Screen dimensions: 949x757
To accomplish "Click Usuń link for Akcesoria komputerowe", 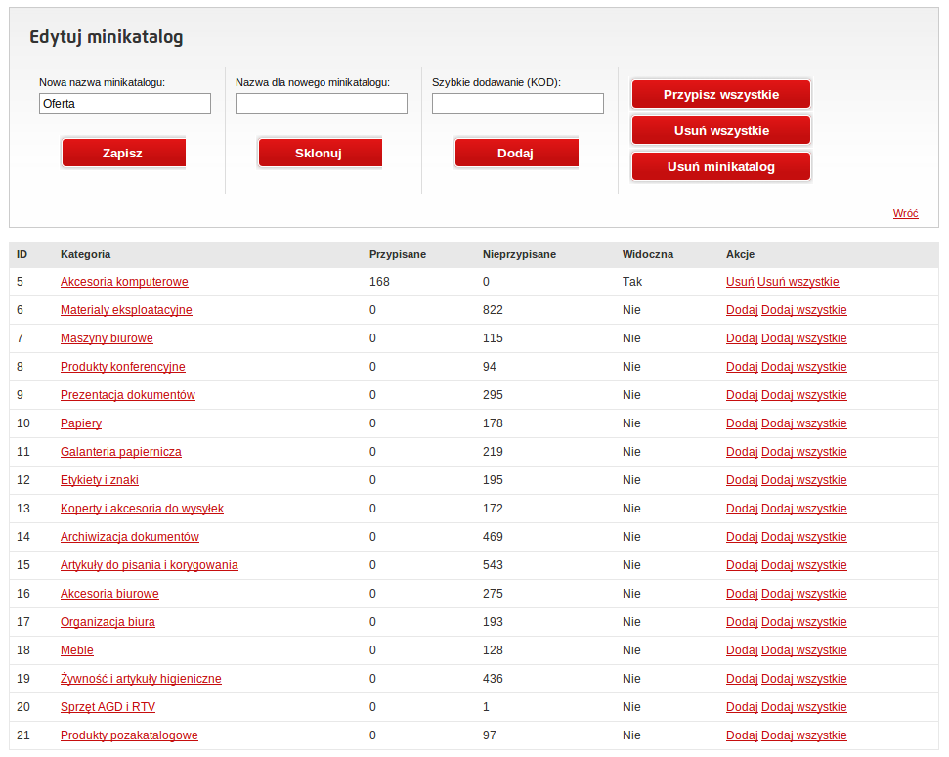I will (x=740, y=282).
